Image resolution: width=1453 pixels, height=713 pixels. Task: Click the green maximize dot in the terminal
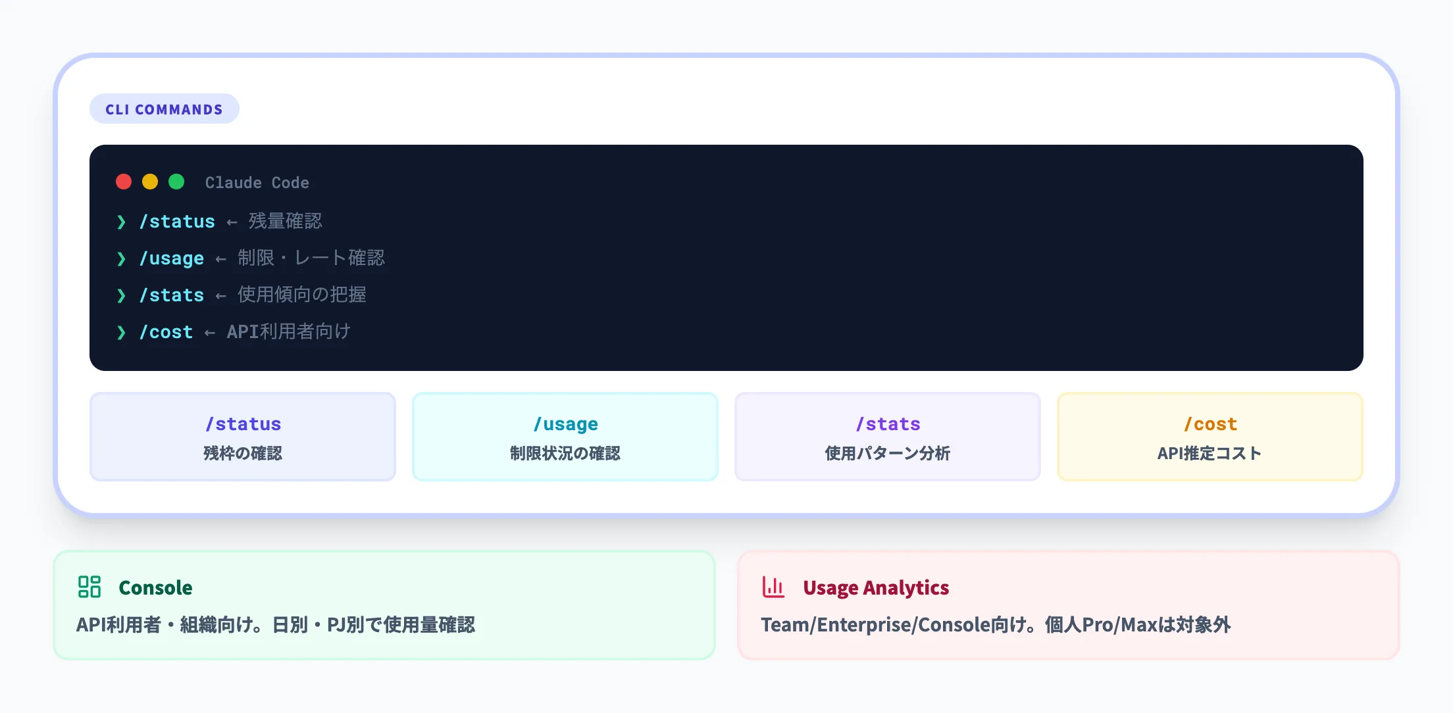[175, 182]
